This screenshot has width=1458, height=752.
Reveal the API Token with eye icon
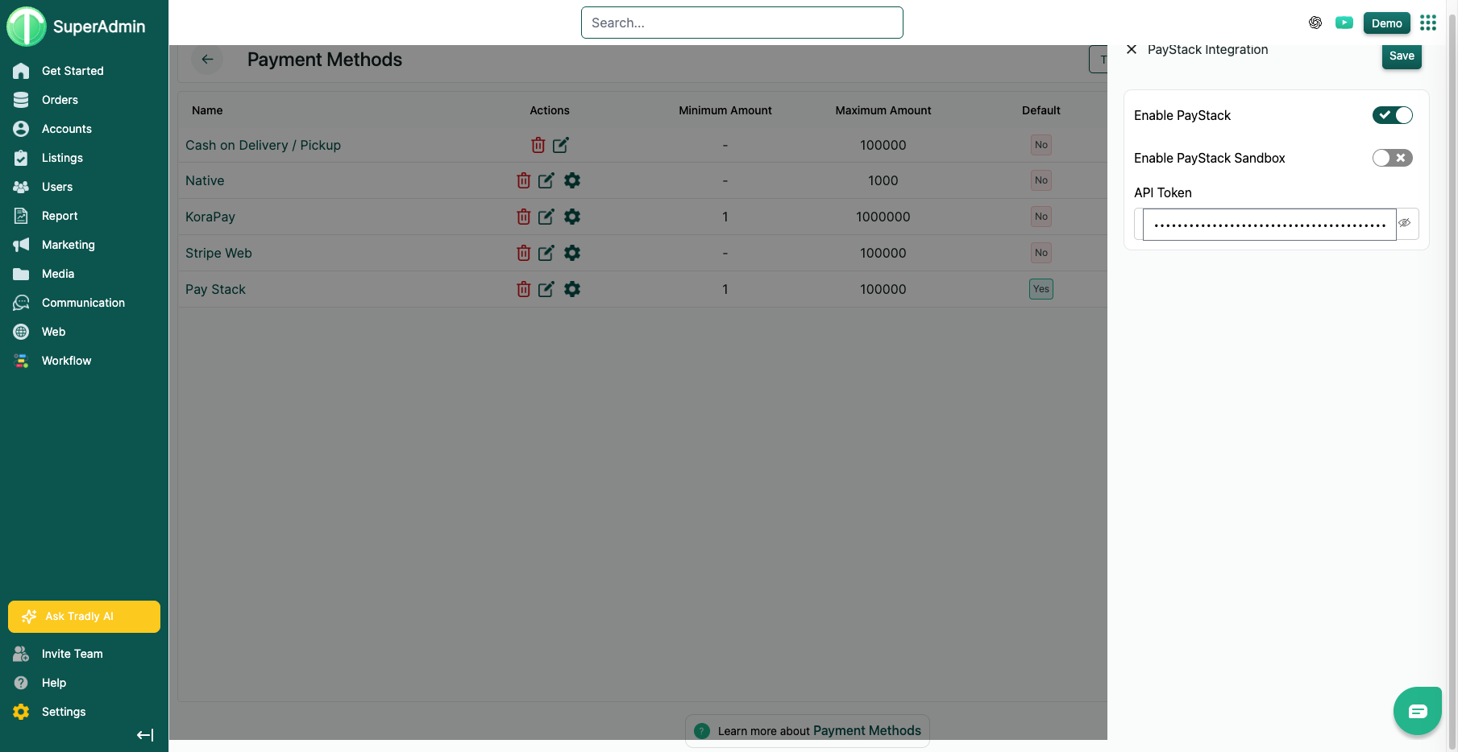pos(1404,223)
